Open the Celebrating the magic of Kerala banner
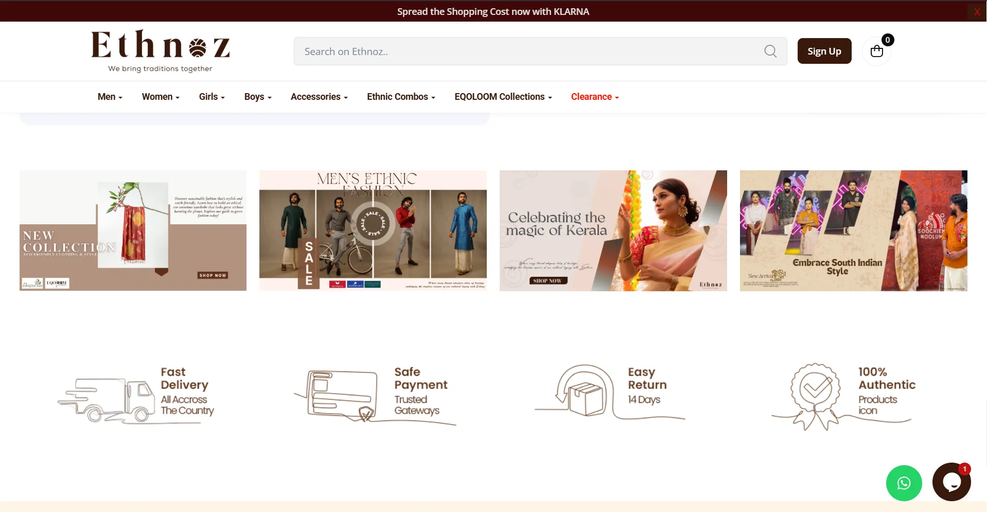The image size is (987, 512). pos(613,231)
